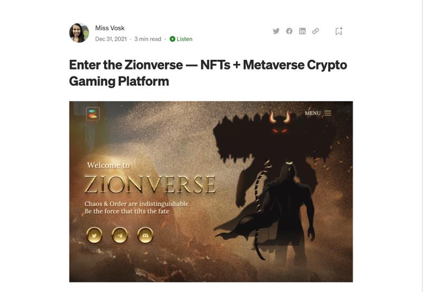Click the gold Telegram coin button
423x292 pixels.
pos(120,235)
